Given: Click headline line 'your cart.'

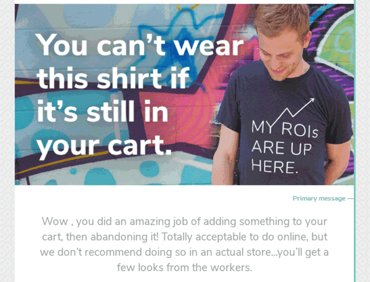Looking at the screenshot, I should click(104, 146).
